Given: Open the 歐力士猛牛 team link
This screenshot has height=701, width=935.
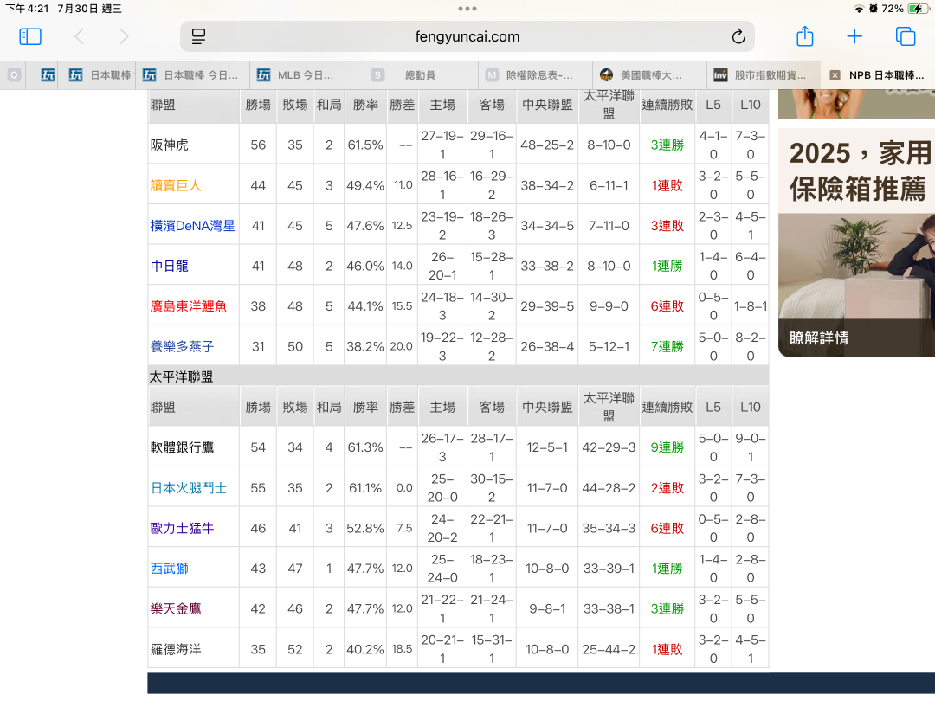Looking at the screenshot, I should (x=182, y=528).
